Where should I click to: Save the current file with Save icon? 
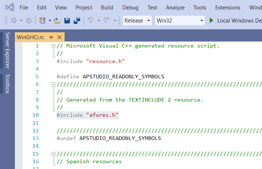(x=67, y=21)
